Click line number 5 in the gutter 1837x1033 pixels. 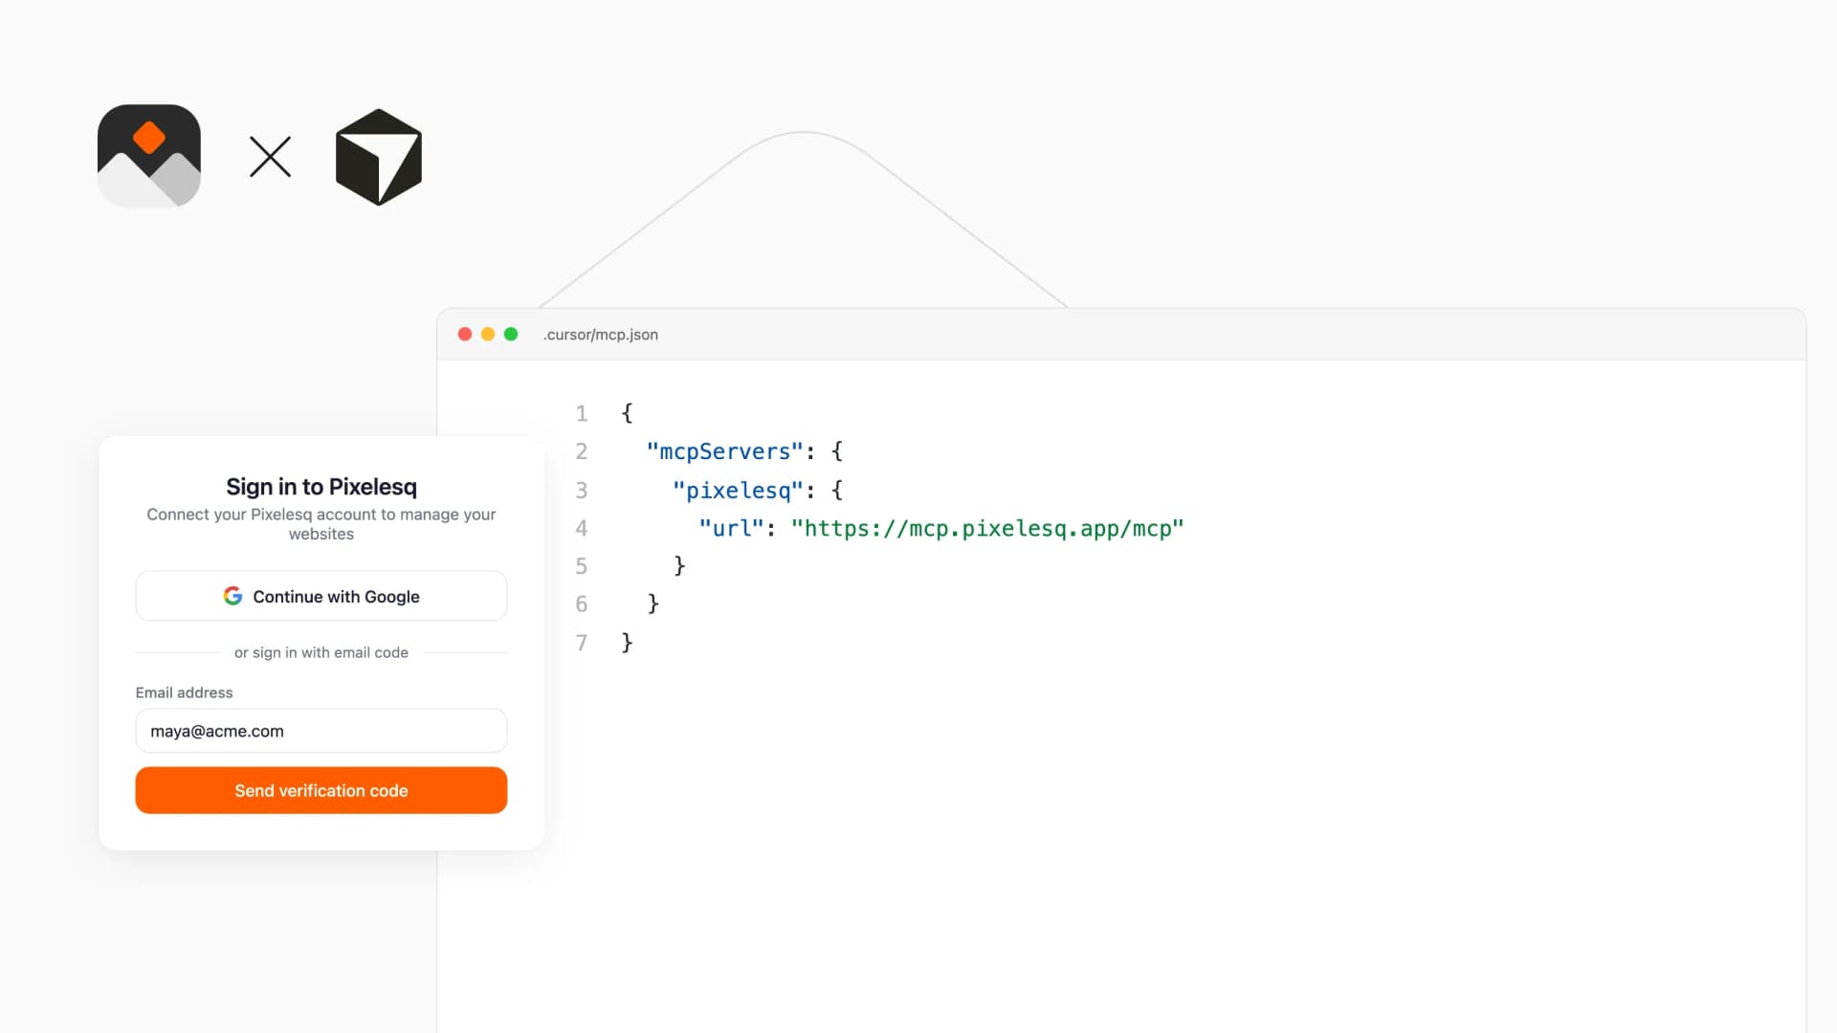tap(582, 566)
